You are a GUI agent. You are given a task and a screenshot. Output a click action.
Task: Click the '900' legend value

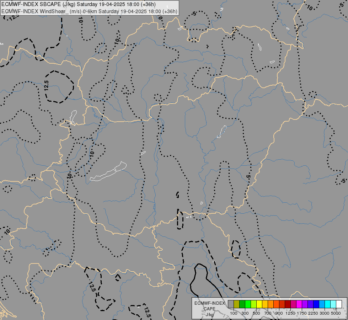(279, 313)
